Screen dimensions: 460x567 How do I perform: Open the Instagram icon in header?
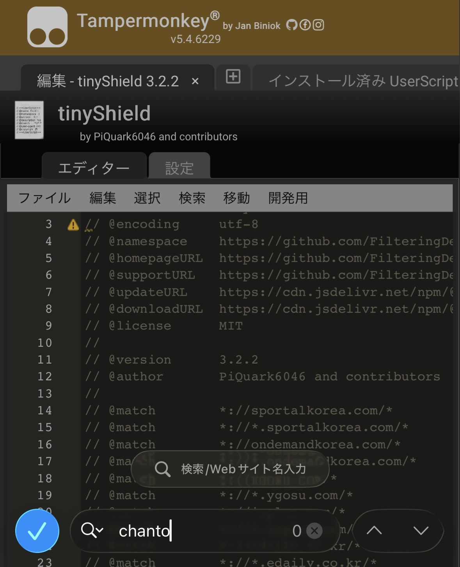pos(318,25)
